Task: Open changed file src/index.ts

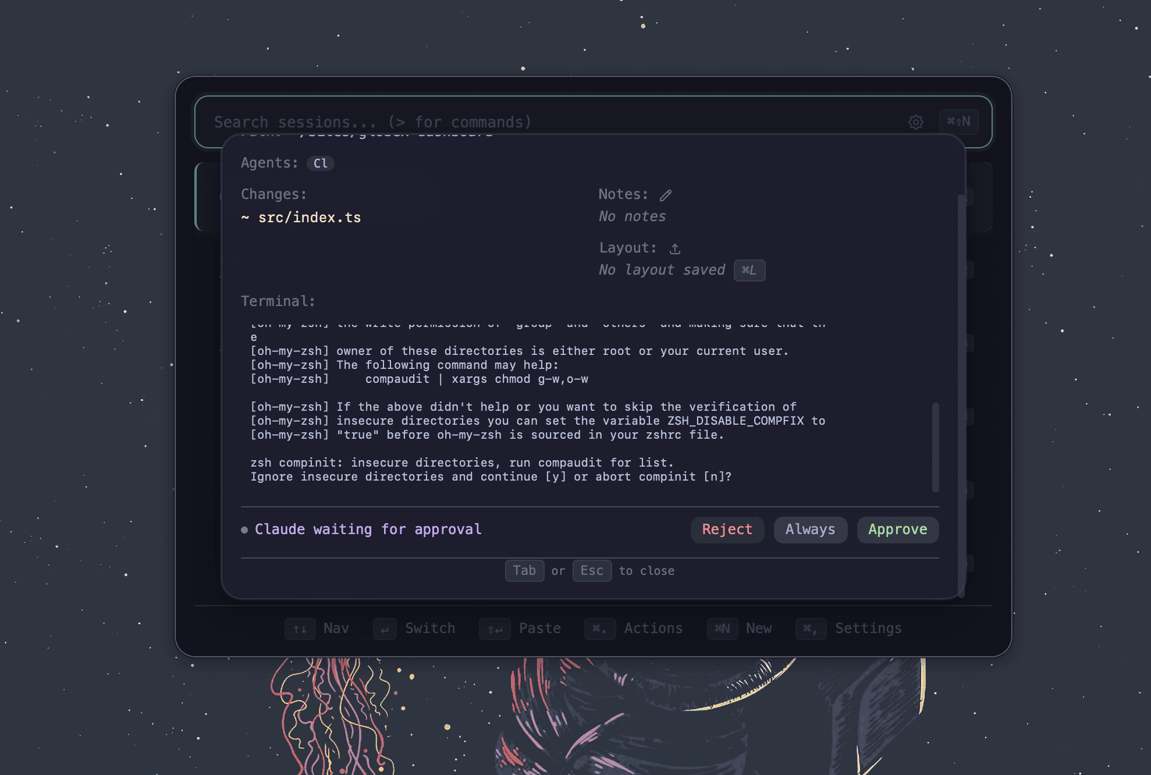Action: 310,218
